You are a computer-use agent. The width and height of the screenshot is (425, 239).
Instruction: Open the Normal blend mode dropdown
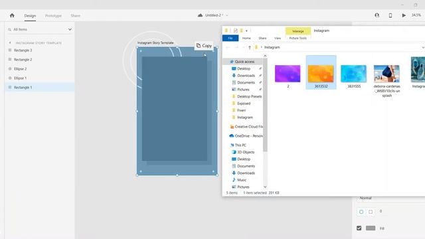390,198
